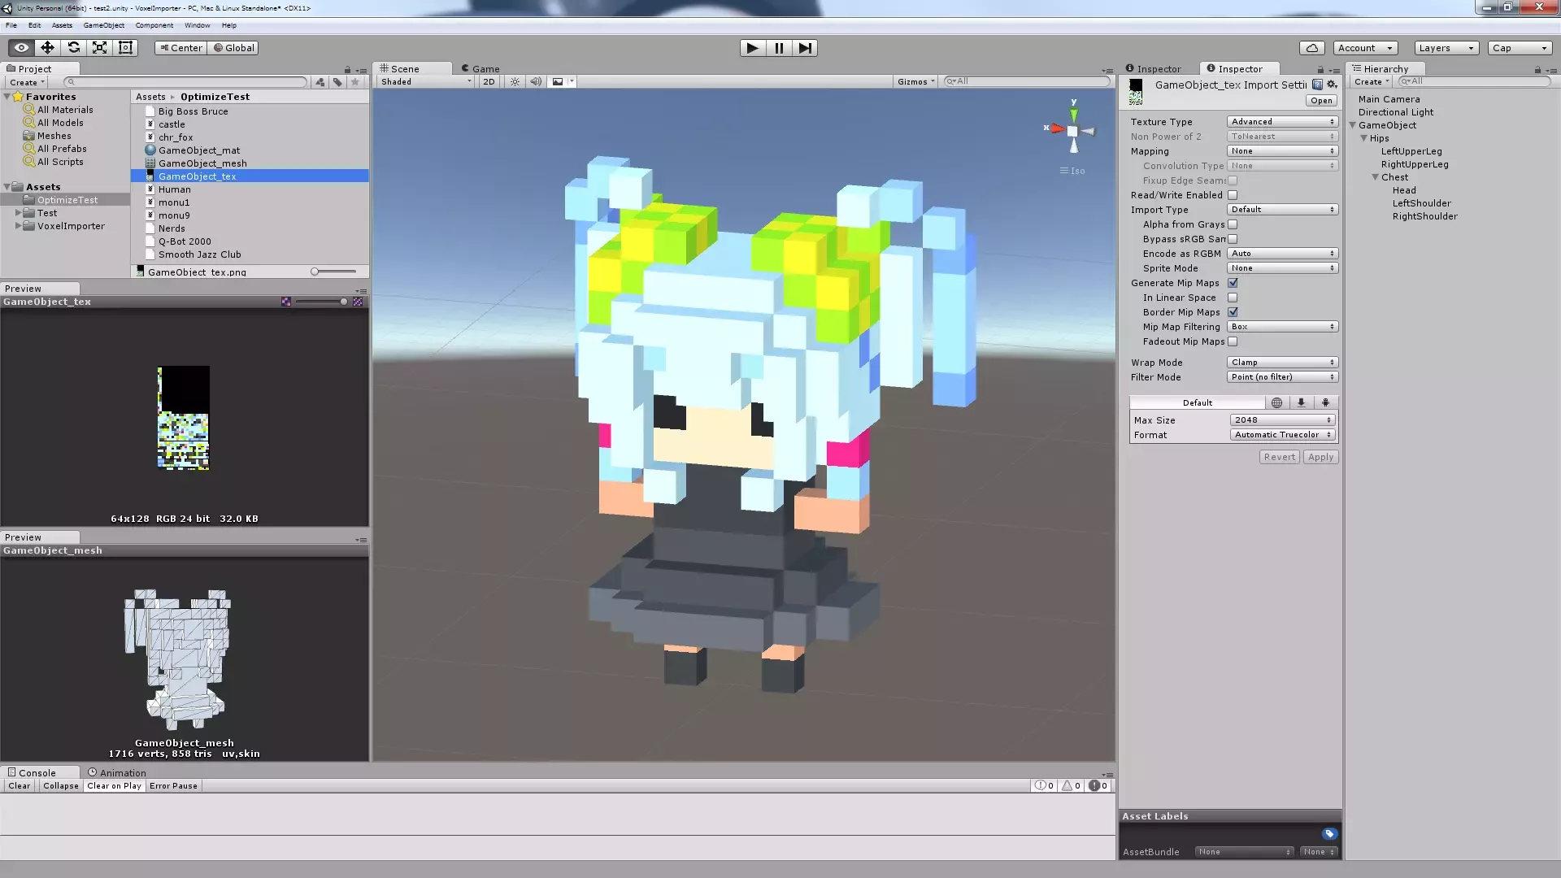Enable Read/Write Enabled checkbox
Screen dimensions: 1561x878
1233,195
